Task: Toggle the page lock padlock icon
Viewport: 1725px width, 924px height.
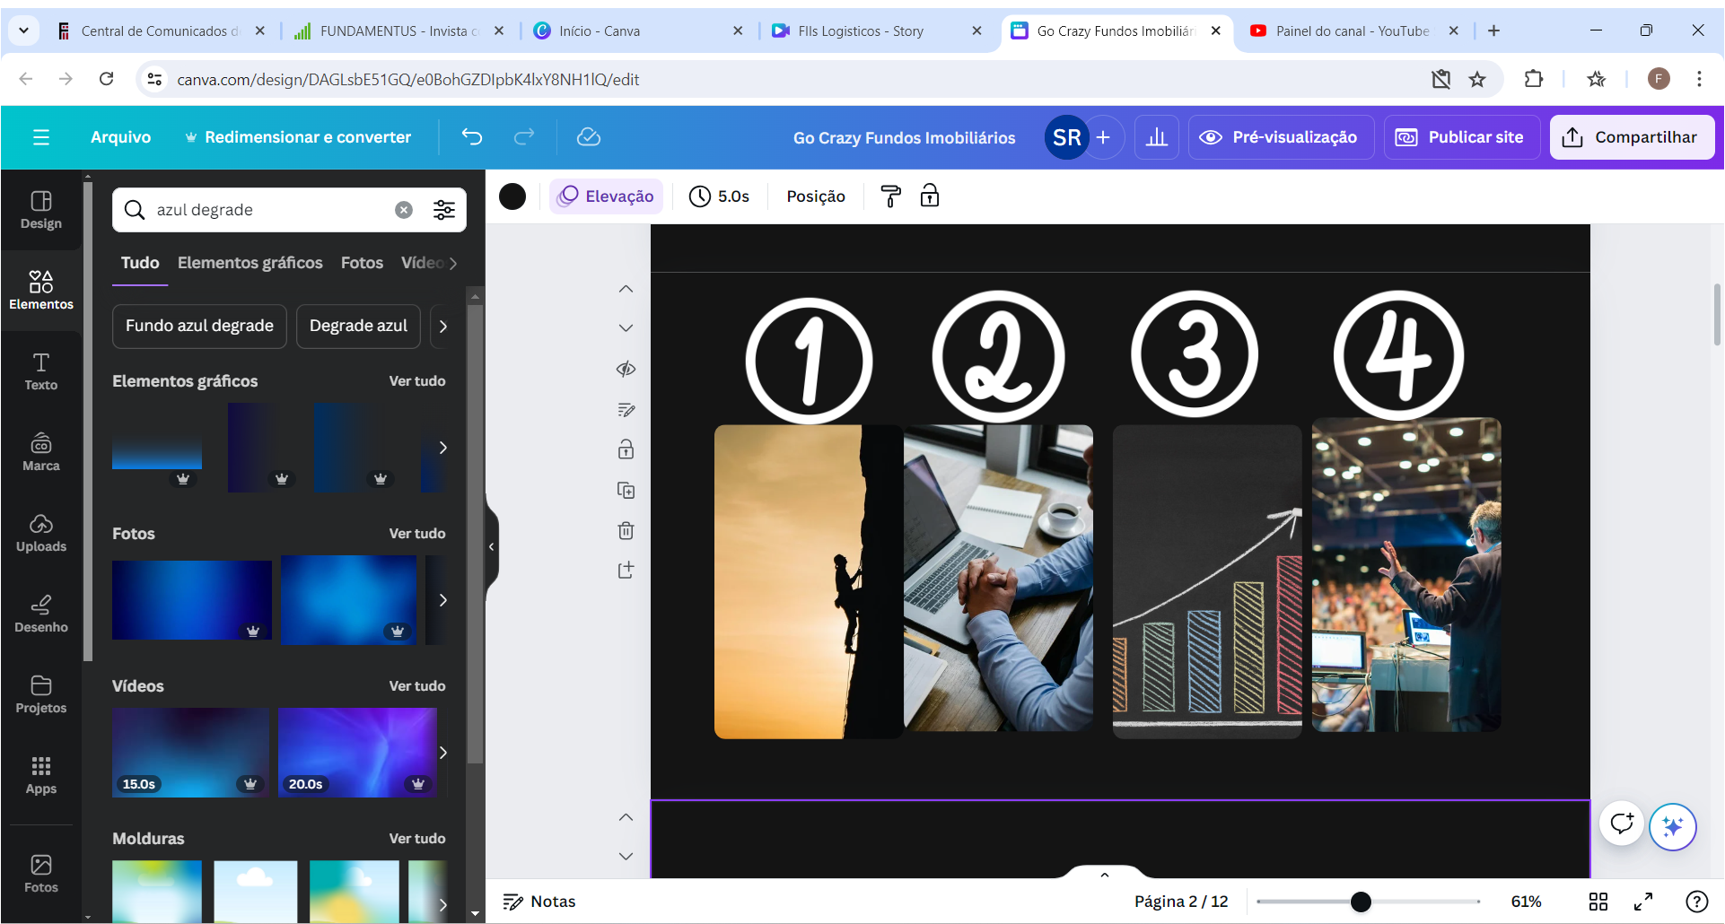Action: [626, 449]
